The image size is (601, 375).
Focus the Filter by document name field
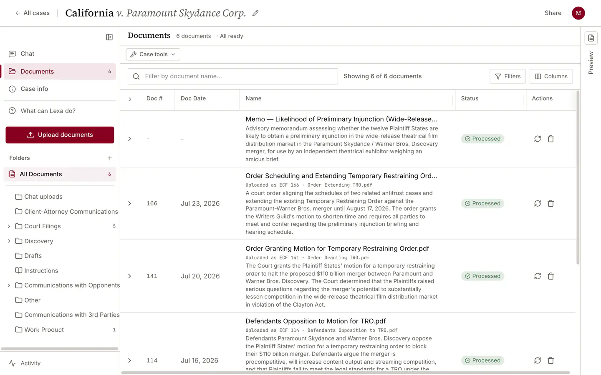point(233,76)
